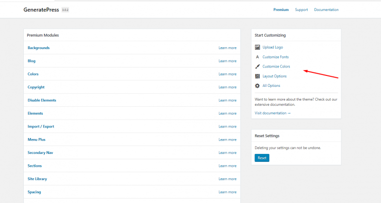Open the Customize Fonts link
Viewport: 381px width, 203px height.
tap(275, 57)
